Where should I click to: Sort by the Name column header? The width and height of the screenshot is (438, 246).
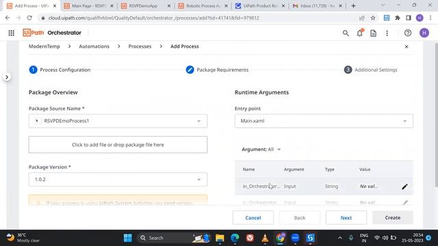pyautogui.click(x=248, y=169)
